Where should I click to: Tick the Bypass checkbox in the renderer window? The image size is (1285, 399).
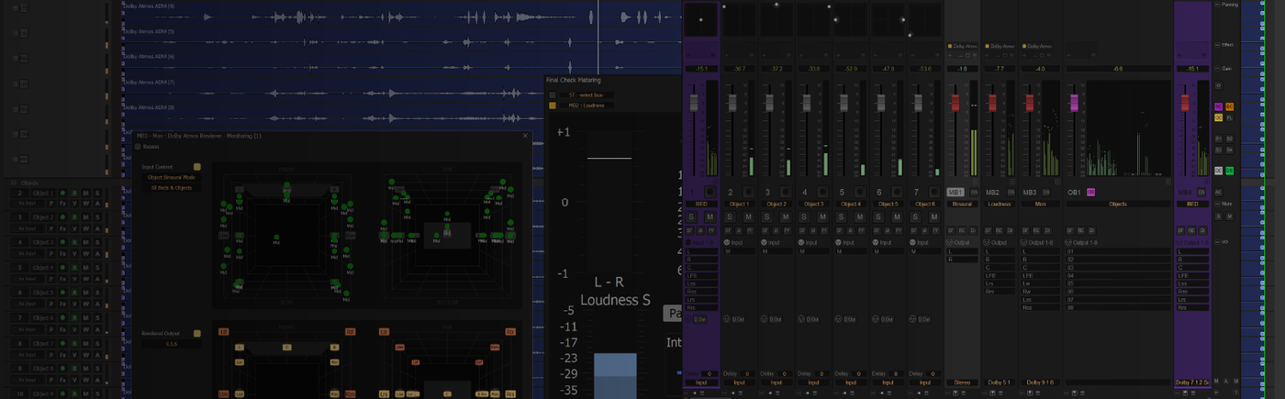139,147
